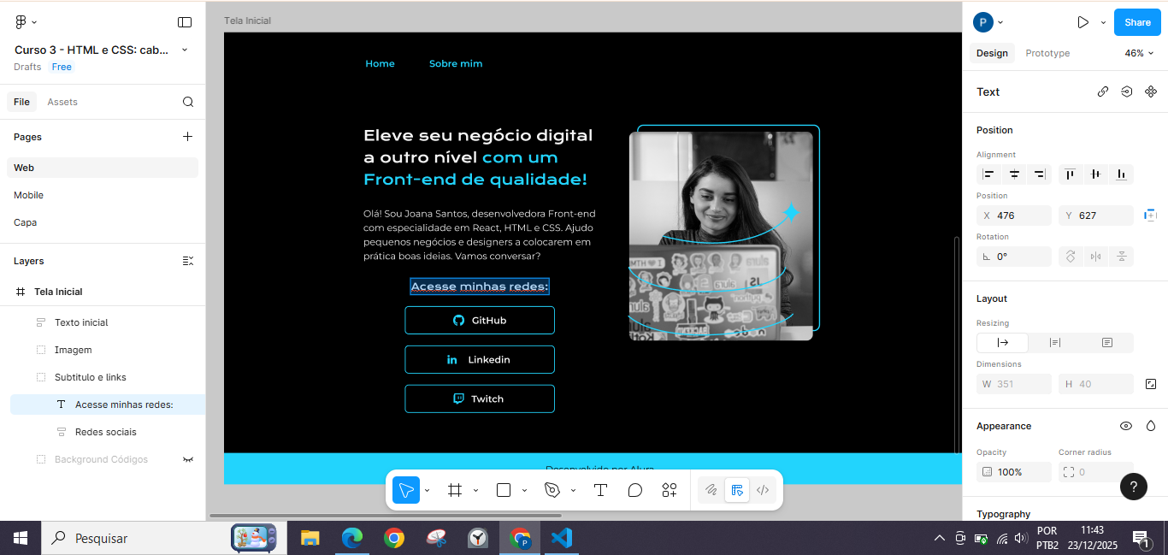
Task: Align bottom icon in Alignment
Action: click(1121, 174)
